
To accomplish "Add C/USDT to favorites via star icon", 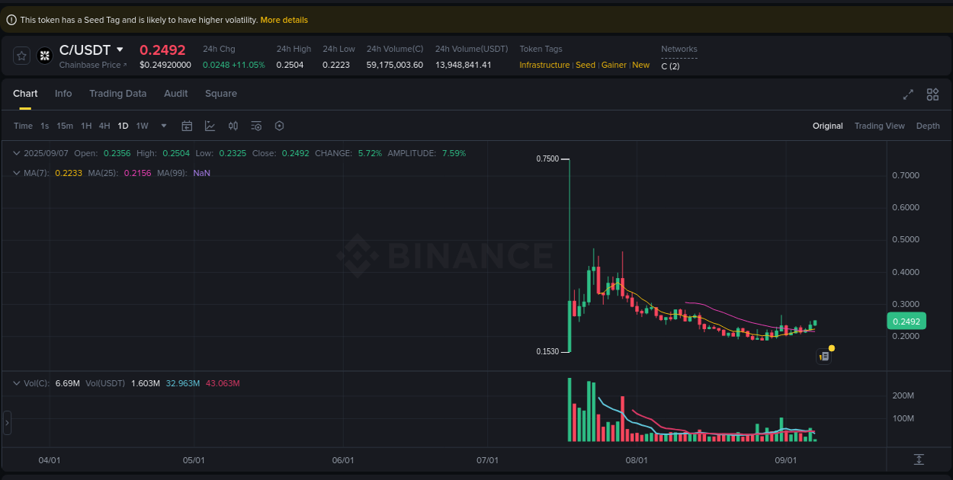I will click(21, 56).
